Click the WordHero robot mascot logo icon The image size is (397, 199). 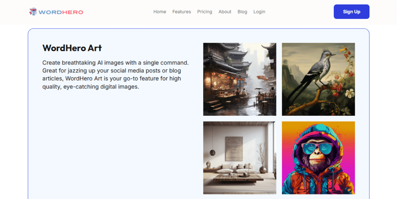(x=33, y=12)
